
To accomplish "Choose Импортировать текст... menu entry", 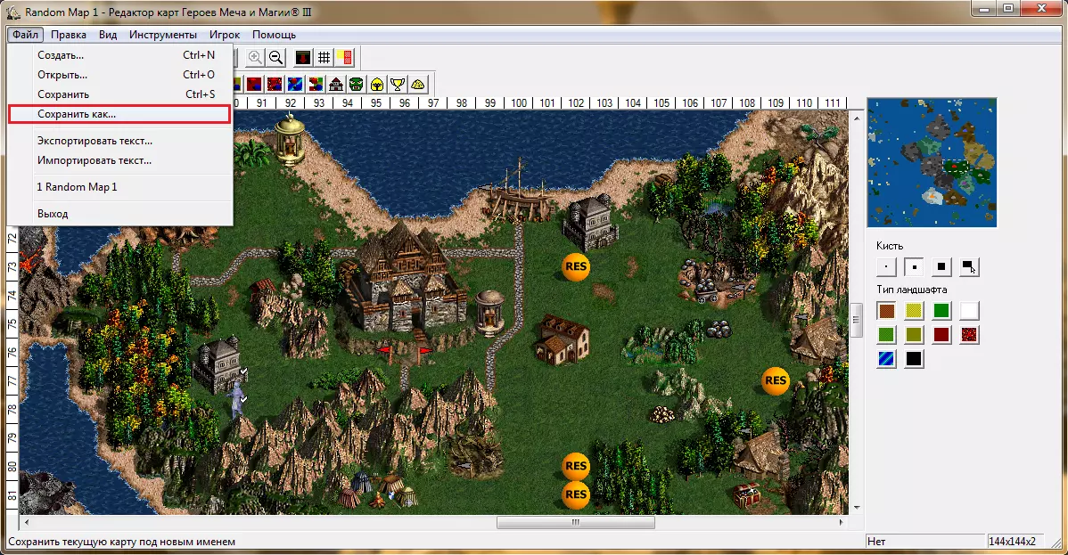I will pos(119,160).
